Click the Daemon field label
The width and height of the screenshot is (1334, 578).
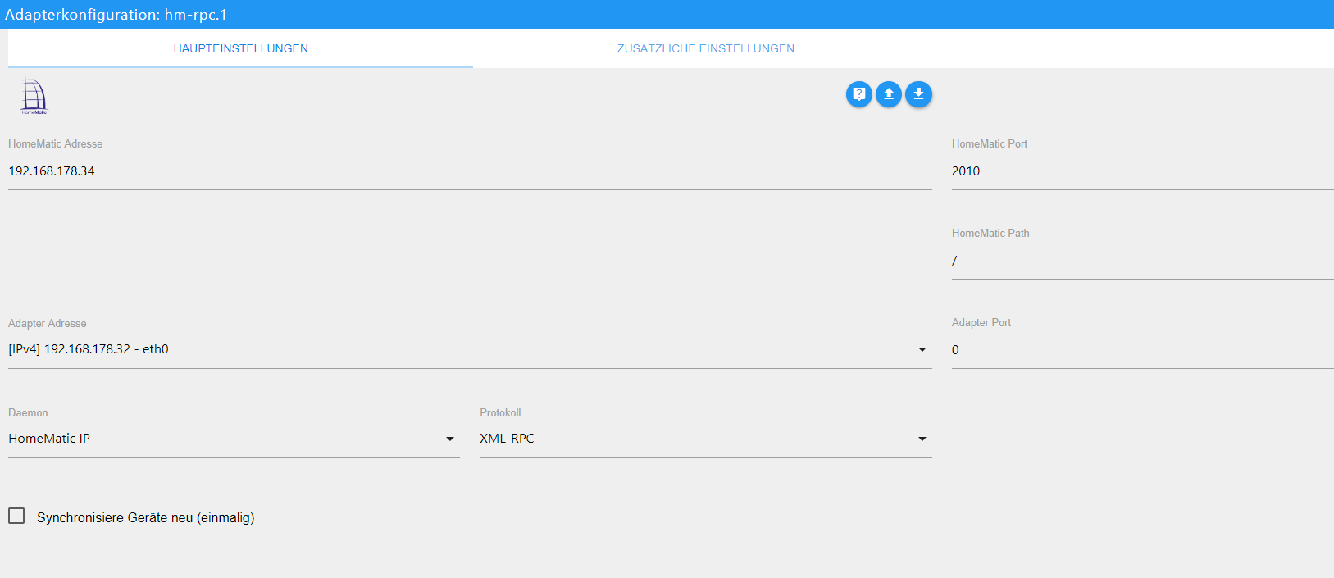coord(28,412)
